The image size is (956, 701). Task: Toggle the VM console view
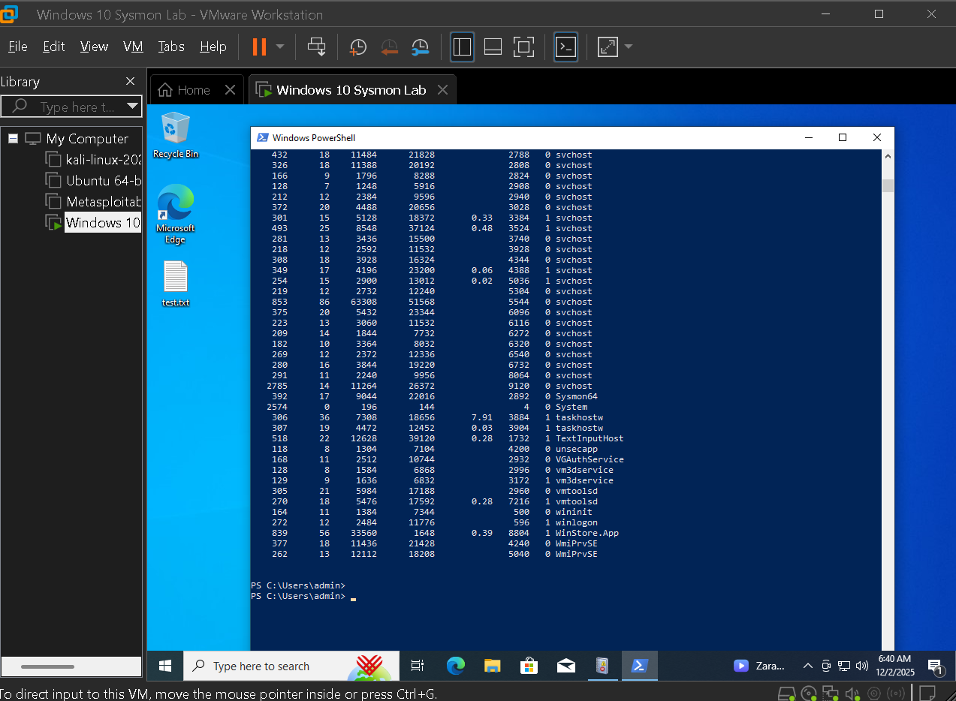pos(565,47)
